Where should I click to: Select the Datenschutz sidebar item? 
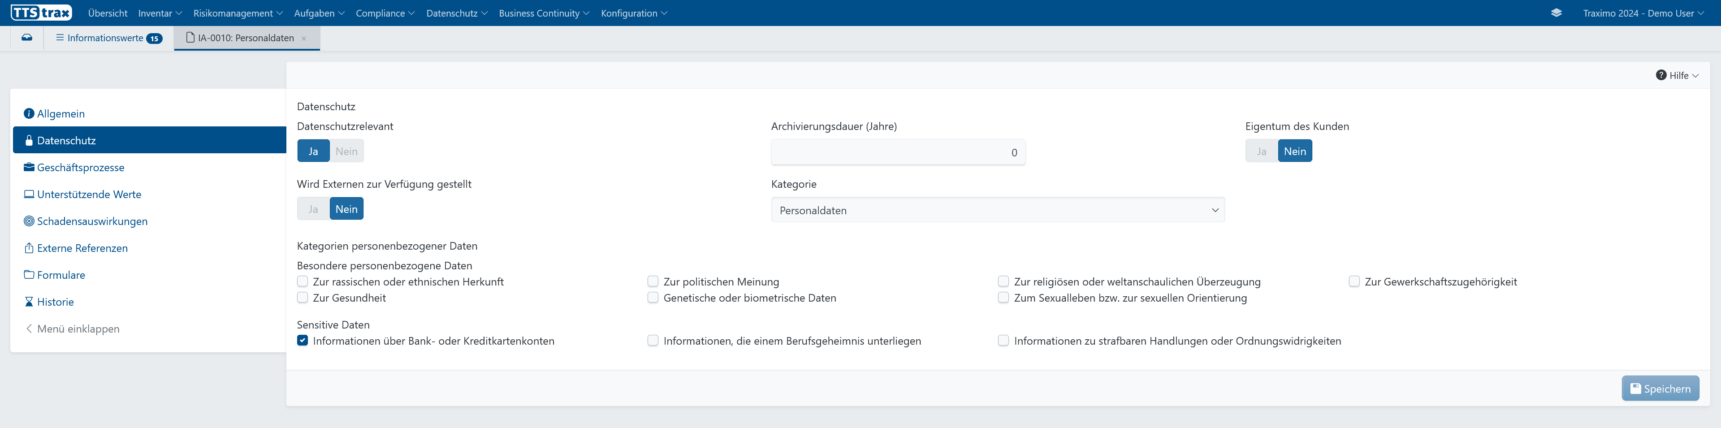[149, 140]
